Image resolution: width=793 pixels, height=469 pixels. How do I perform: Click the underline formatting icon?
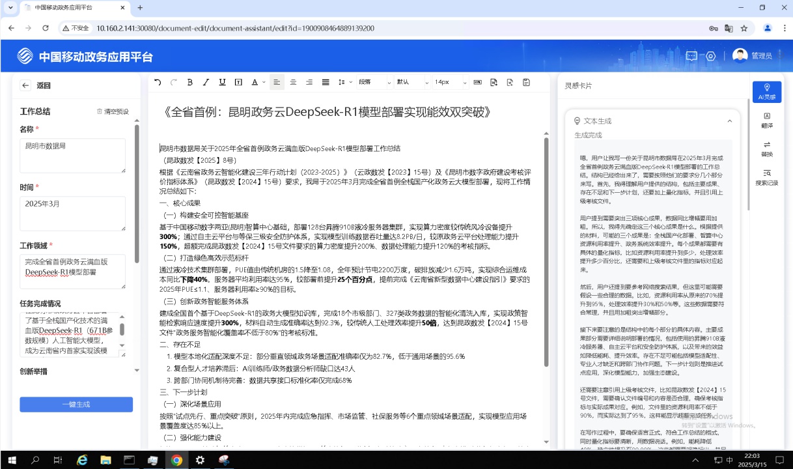tap(222, 82)
